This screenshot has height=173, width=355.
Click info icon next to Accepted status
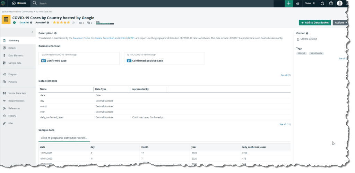coord(48,22)
